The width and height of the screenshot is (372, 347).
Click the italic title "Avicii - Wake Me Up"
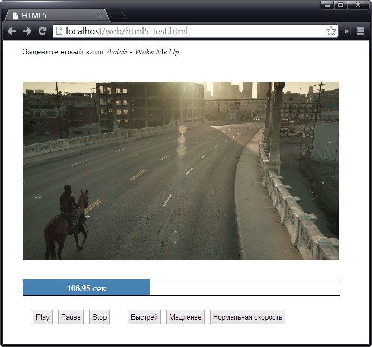tap(142, 52)
